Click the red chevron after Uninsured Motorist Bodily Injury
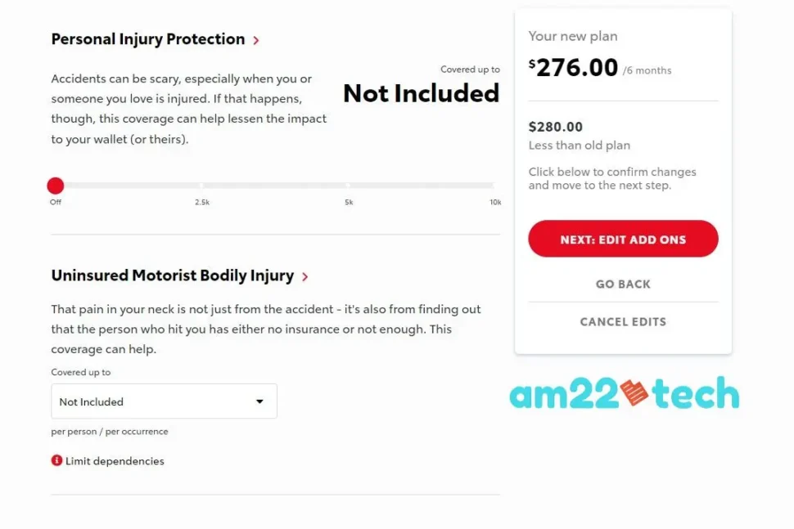 [305, 276]
